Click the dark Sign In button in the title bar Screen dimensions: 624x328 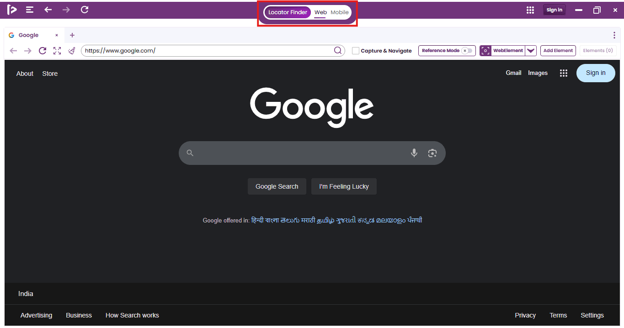555,10
